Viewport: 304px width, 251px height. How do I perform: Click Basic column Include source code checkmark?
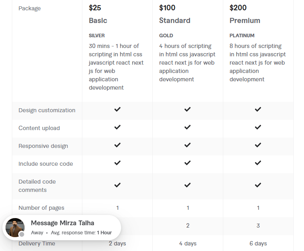click(x=117, y=163)
